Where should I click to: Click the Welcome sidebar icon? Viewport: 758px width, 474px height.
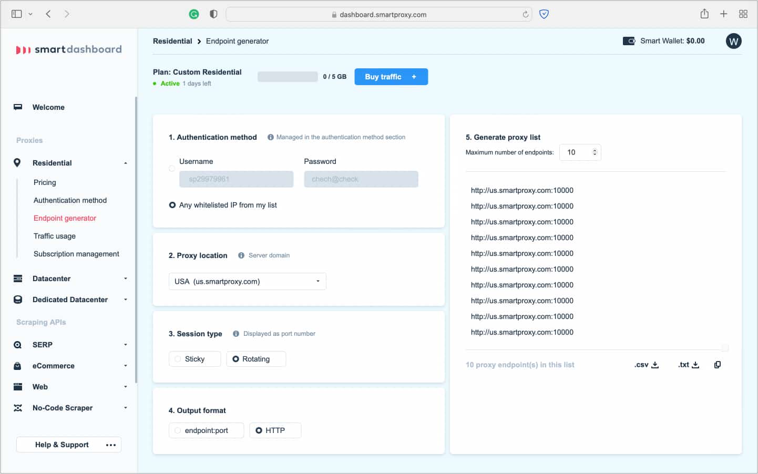18,107
